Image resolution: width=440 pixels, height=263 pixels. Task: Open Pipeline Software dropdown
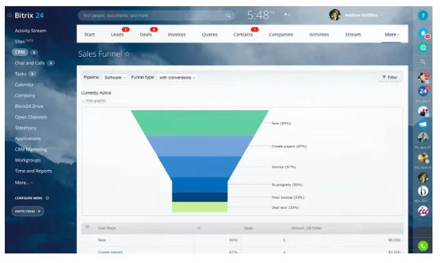(114, 77)
